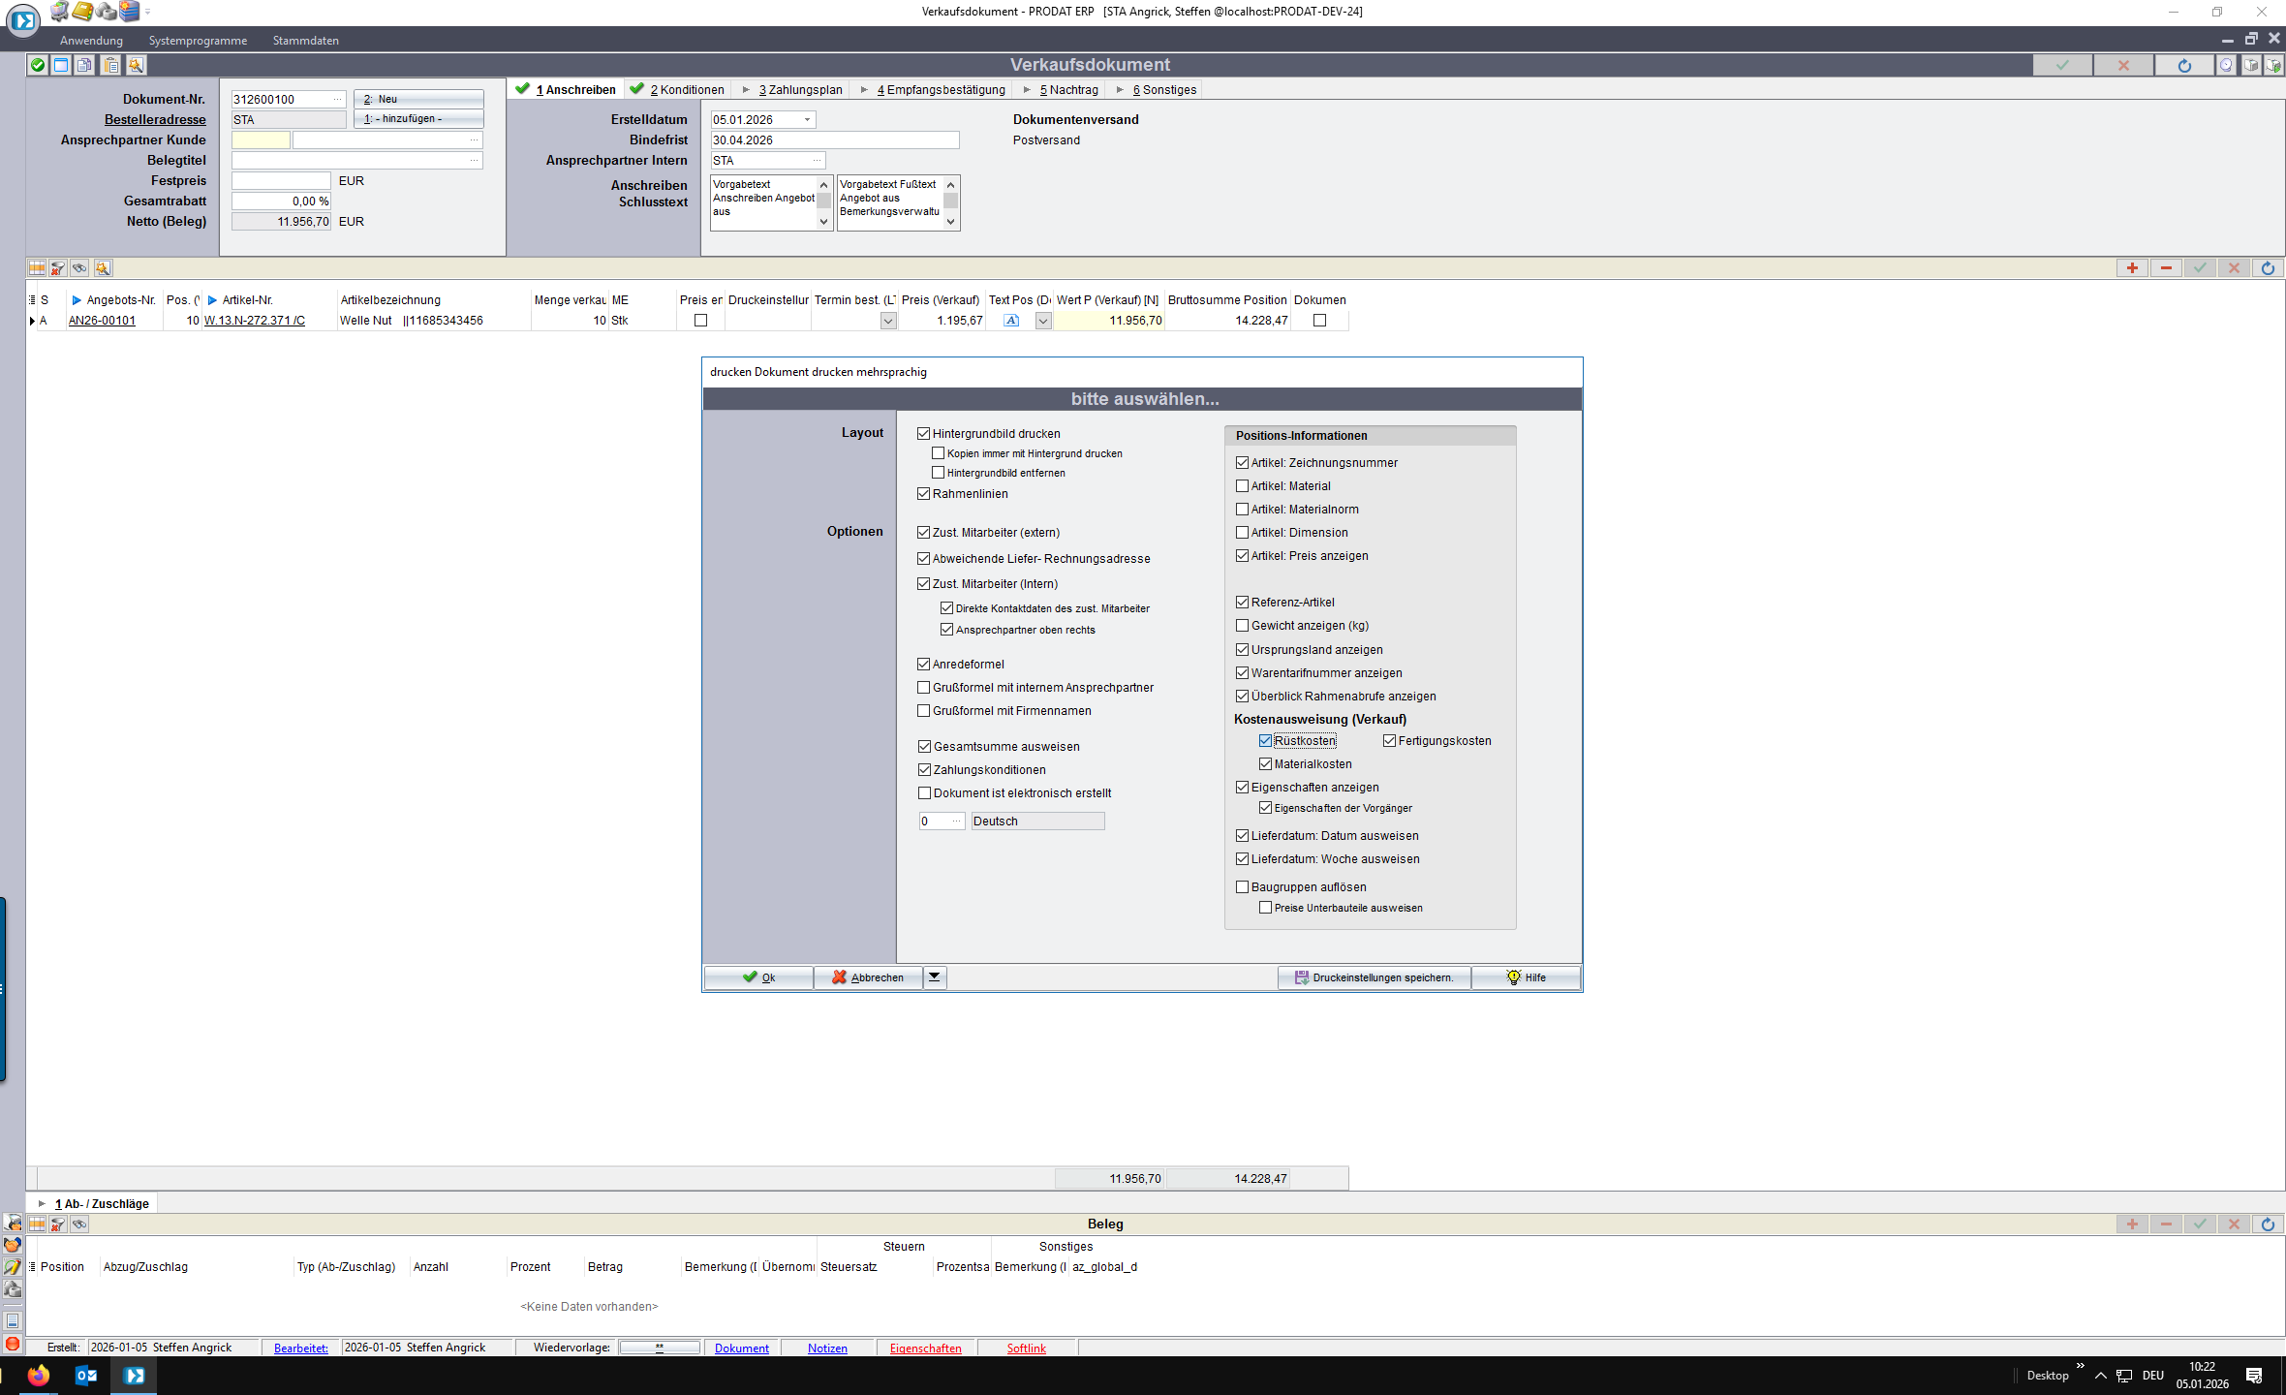Image resolution: width=2286 pixels, height=1395 pixels.
Task: Enable Artikel: Material checkbox
Action: [x=1243, y=486]
